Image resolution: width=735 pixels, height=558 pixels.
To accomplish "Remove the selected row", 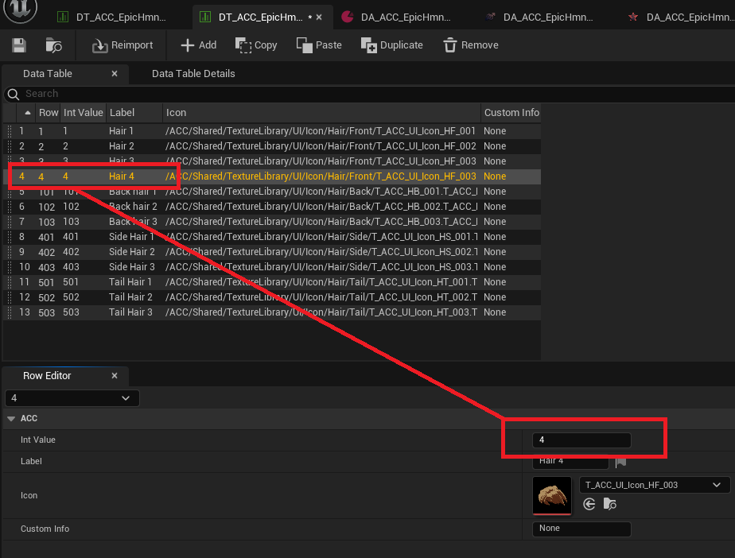I will tap(470, 45).
